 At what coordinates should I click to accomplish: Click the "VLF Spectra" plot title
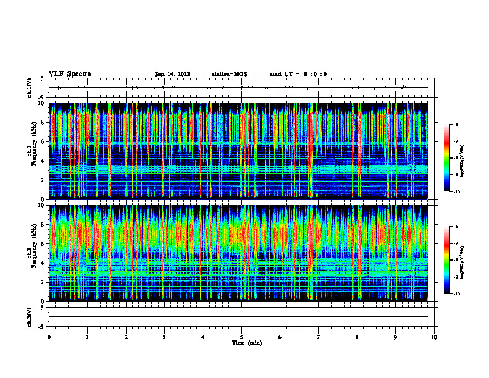pos(70,74)
